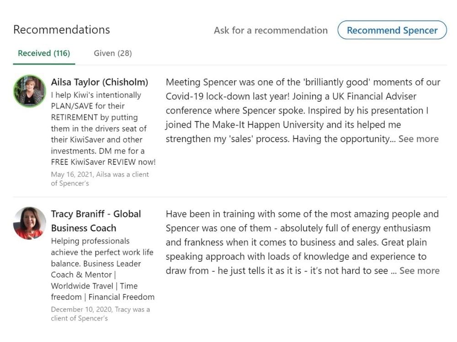Click the May 16, 2021 recommendation date
457x342 pixels.
[x=72, y=174]
